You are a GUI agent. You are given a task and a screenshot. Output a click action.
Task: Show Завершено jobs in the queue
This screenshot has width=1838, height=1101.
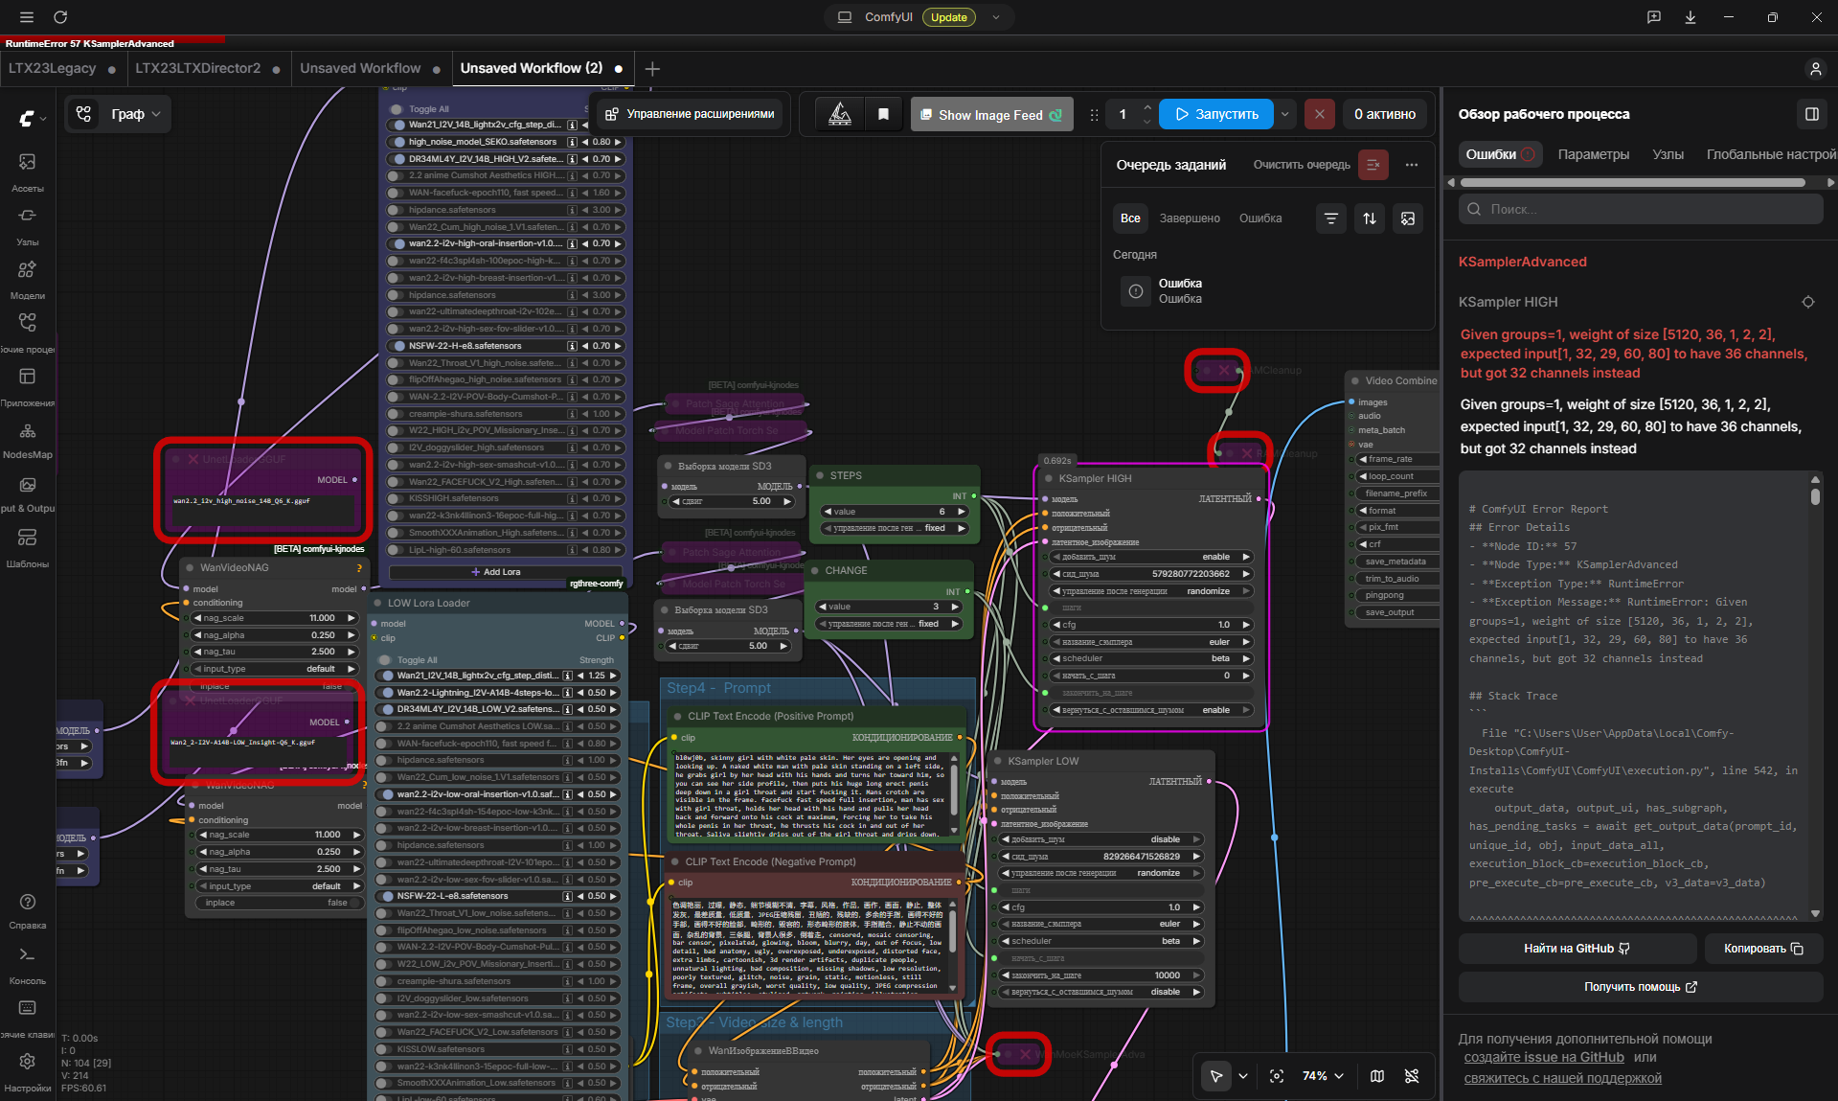point(1190,218)
